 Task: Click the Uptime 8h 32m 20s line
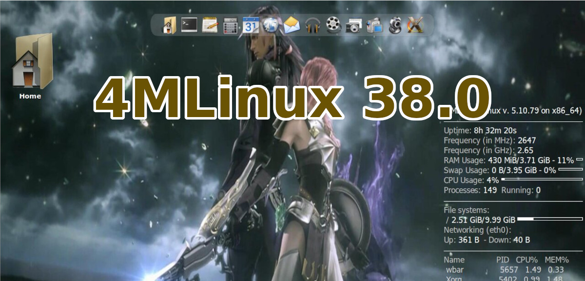480,130
